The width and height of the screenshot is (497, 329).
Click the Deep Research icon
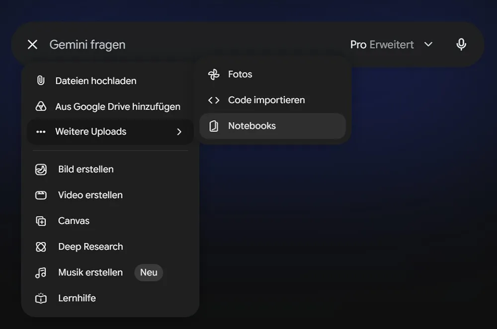tap(41, 247)
